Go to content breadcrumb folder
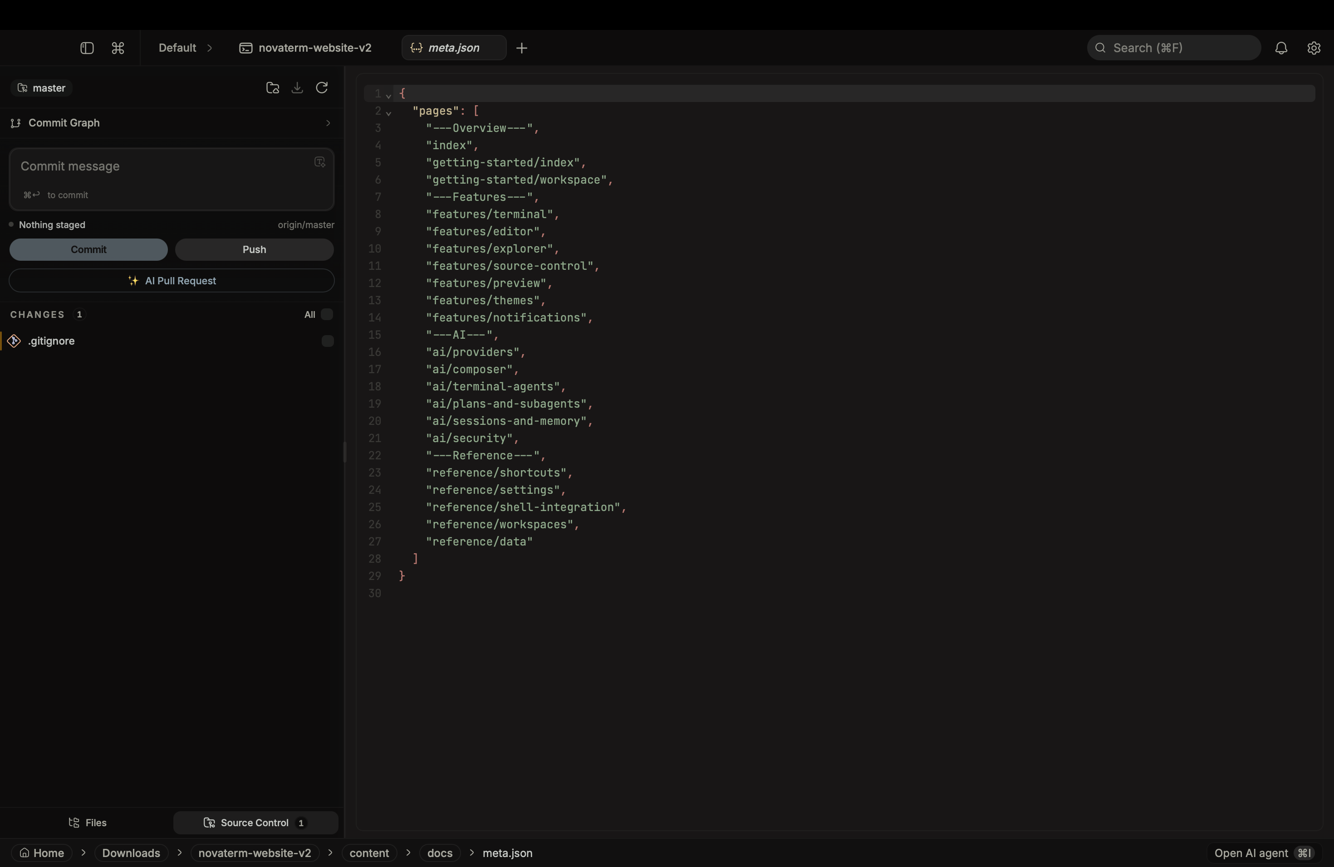1334x867 pixels. tap(369, 853)
